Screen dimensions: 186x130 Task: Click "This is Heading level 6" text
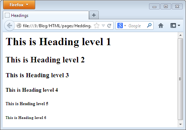(26, 118)
